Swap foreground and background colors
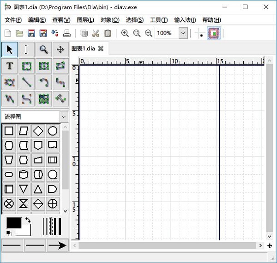277x263 pixels. [28, 220]
